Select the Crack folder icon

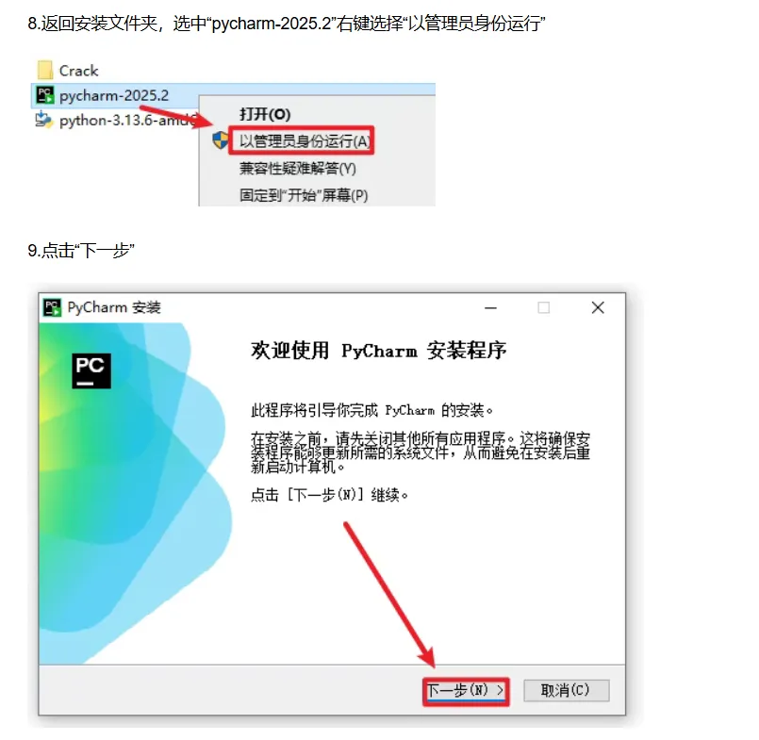coord(44,70)
